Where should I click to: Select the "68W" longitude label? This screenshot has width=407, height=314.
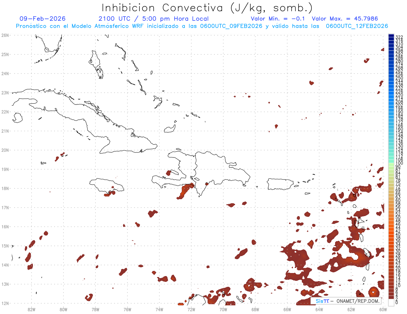[255, 309]
